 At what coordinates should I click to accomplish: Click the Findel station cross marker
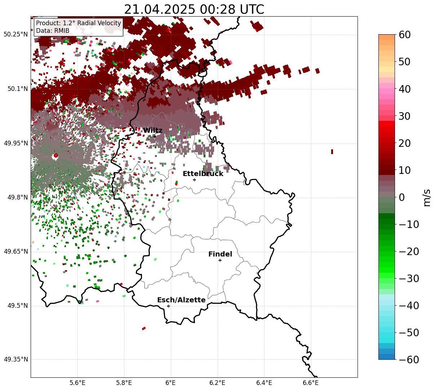click(x=220, y=260)
